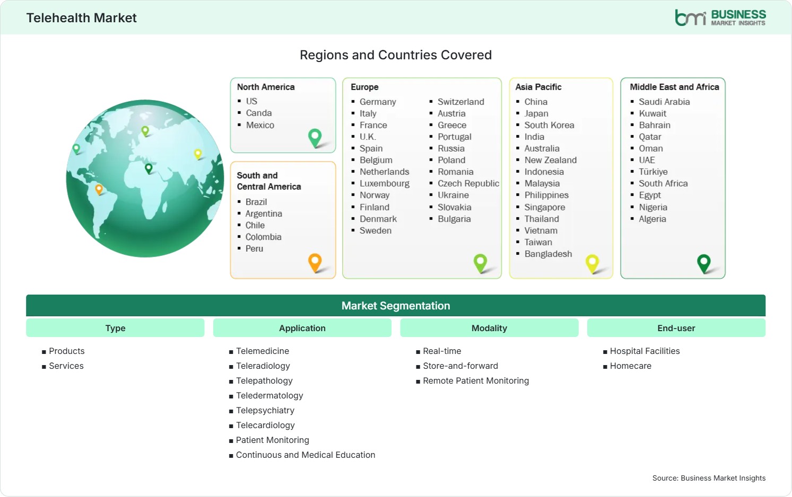Viewport: 792px width, 497px height.
Task: Select Germany in the Europe list
Action: [x=378, y=102]
